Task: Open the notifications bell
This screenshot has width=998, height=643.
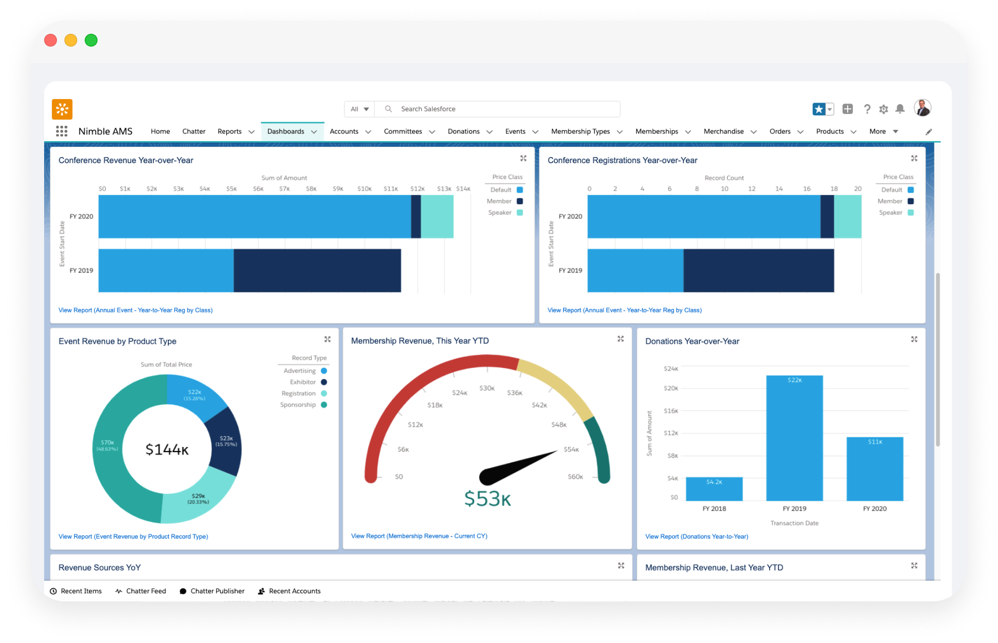Action: [x=900, y=109]
